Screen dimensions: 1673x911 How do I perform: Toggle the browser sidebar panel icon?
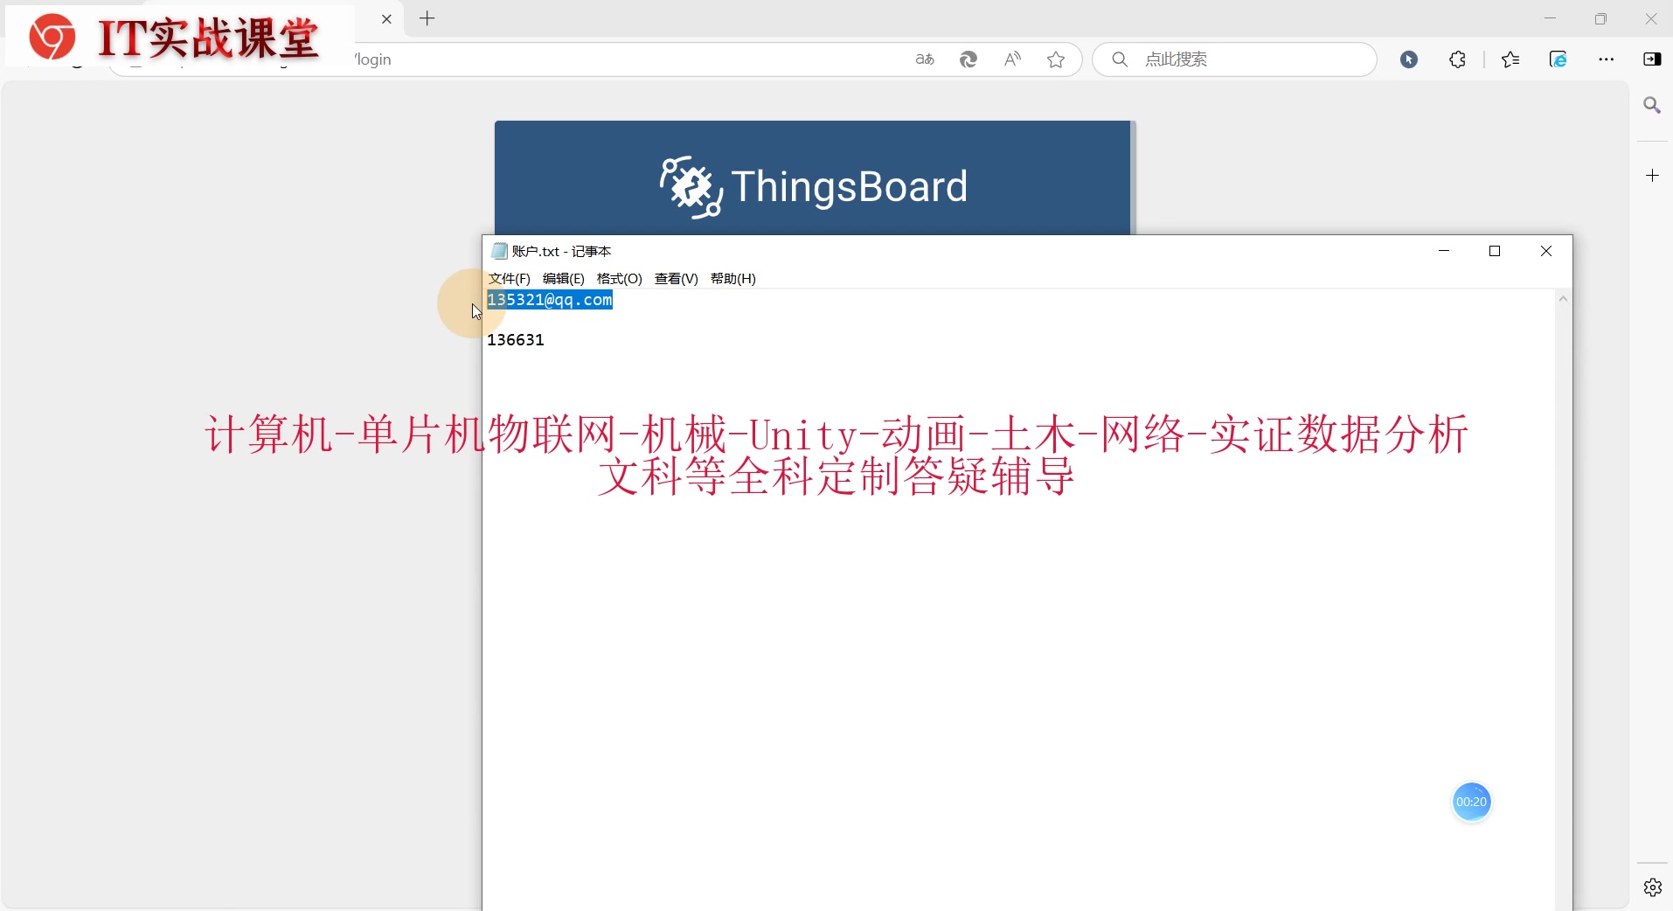(1652, 59)
